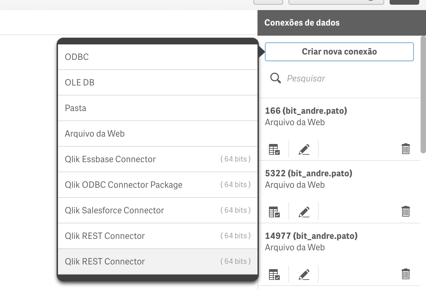This screenshot has height=290, width=426.
Task: Click the data connections panel scrollbar
Action: click(423, 95)
